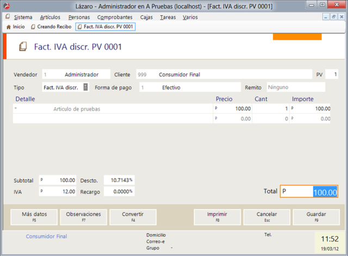This screenshot has height=256, width=348.
Task: Click the Convertir button
Action: tap(133, 217)
